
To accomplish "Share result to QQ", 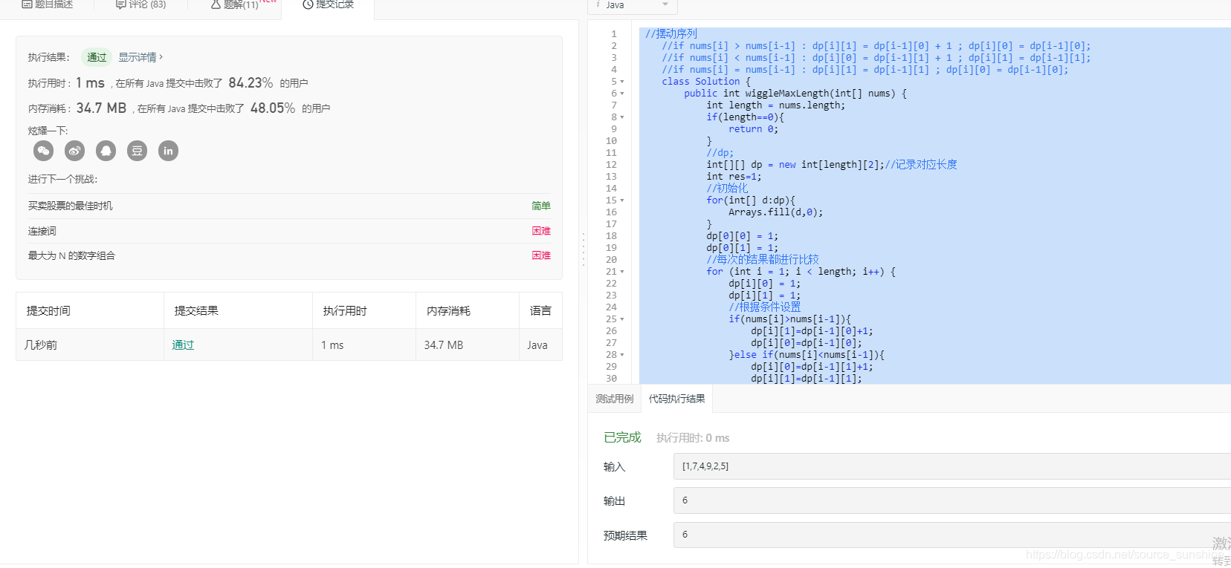I will [106, 151].
